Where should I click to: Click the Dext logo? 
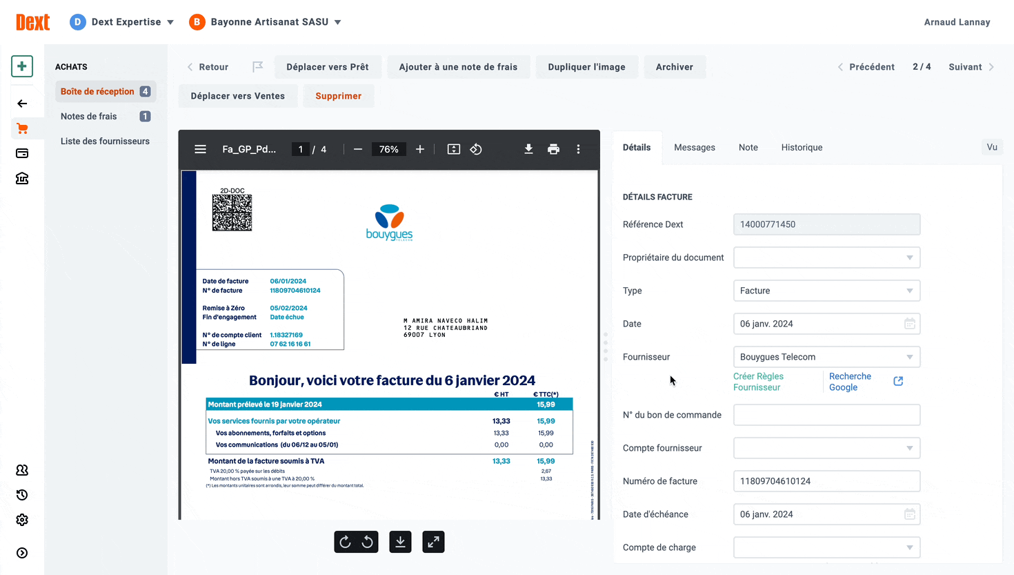[x=33, y=22]
